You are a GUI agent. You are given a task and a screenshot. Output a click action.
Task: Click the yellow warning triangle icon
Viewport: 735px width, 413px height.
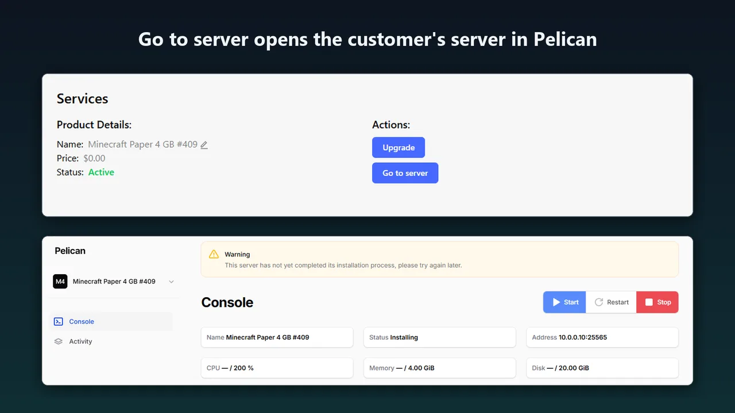(214, 254)
